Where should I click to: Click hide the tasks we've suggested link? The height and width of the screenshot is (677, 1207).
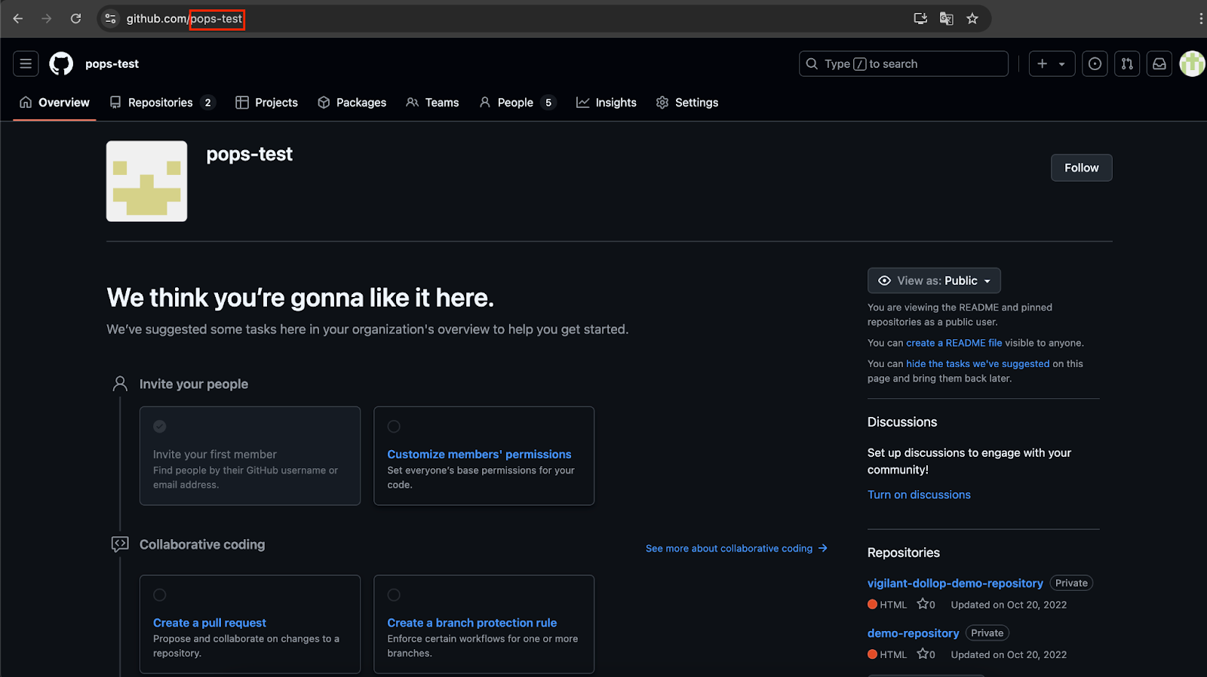(978, 364)
